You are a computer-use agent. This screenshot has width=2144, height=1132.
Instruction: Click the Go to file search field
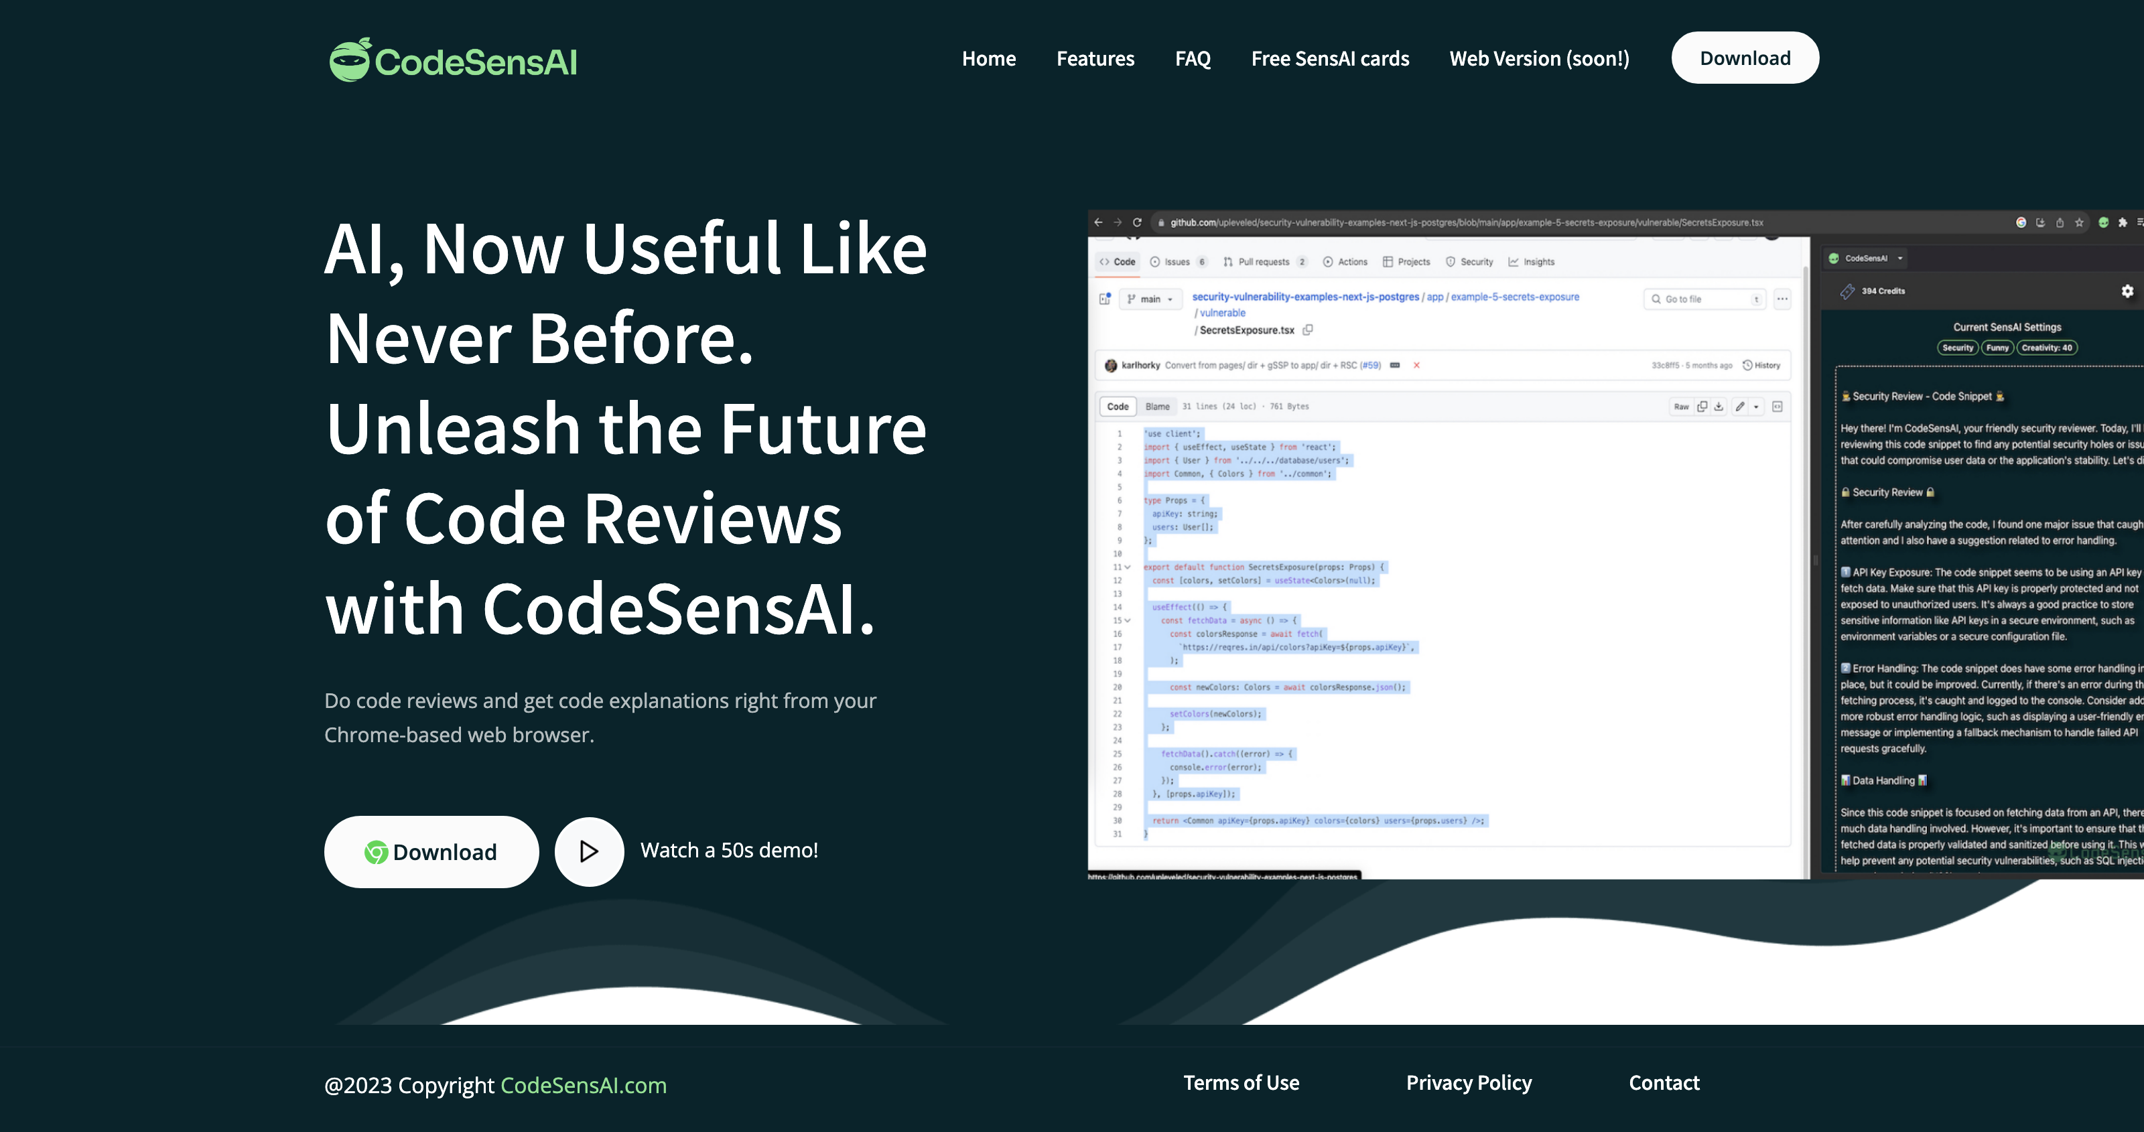1704,299
